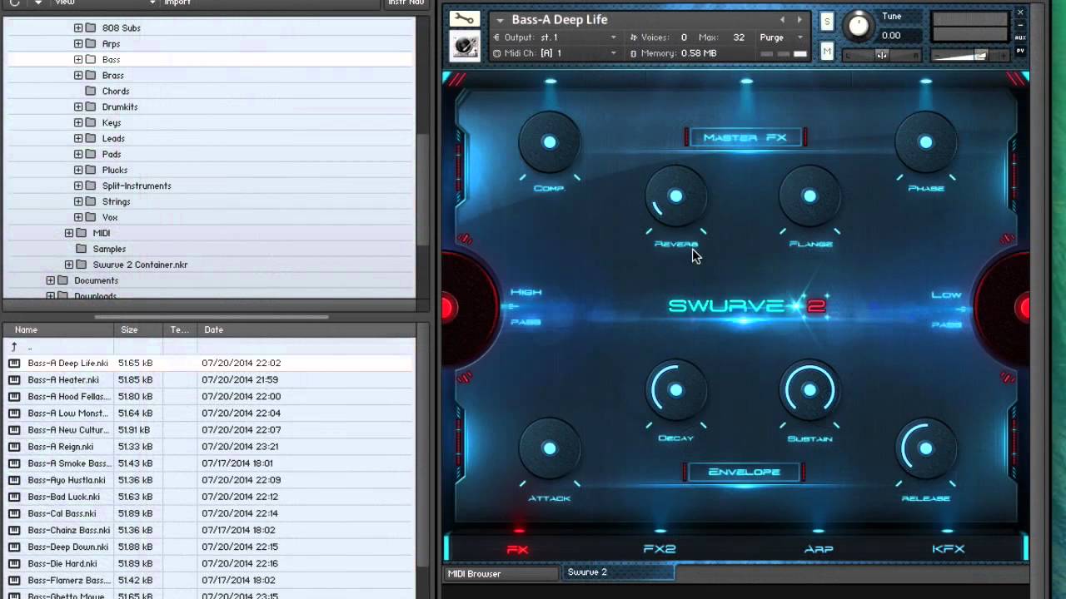Click the .nki file icon for Bass-Deep Down

click(x=14, y=547)
